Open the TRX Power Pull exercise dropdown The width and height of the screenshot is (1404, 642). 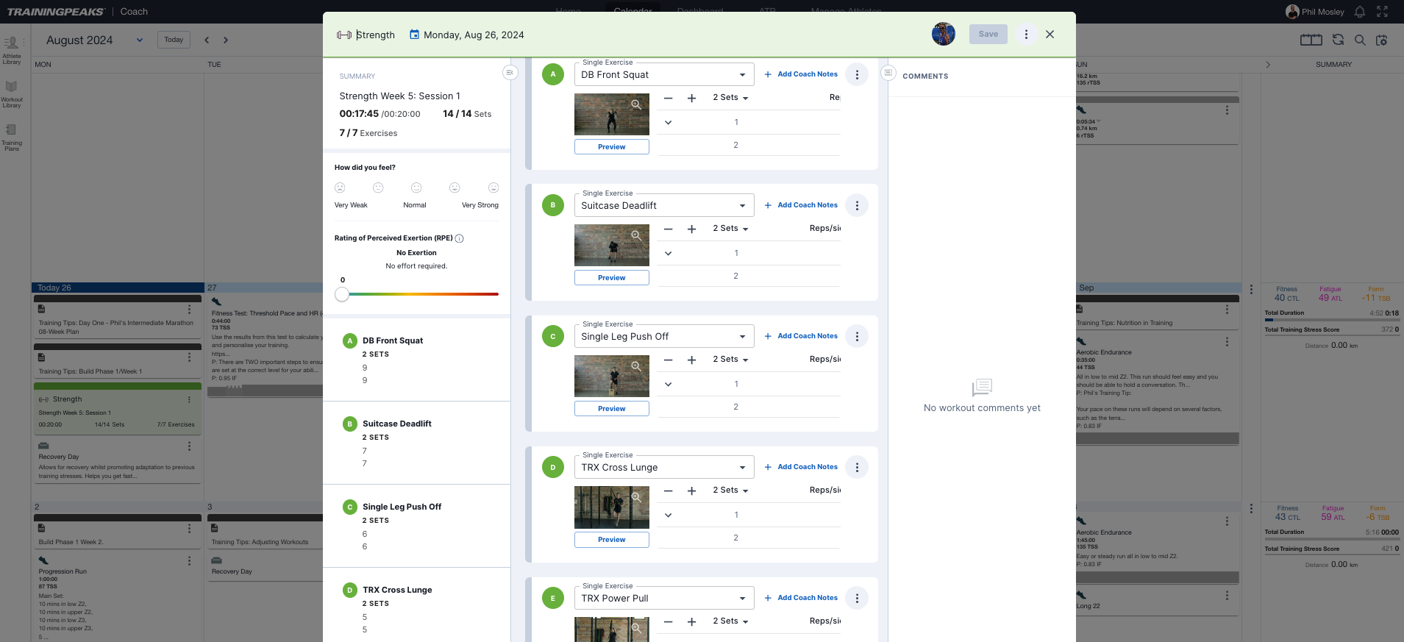click(664, 598)
